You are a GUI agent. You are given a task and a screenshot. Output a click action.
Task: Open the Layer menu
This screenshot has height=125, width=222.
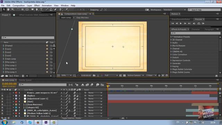[29, 6]
